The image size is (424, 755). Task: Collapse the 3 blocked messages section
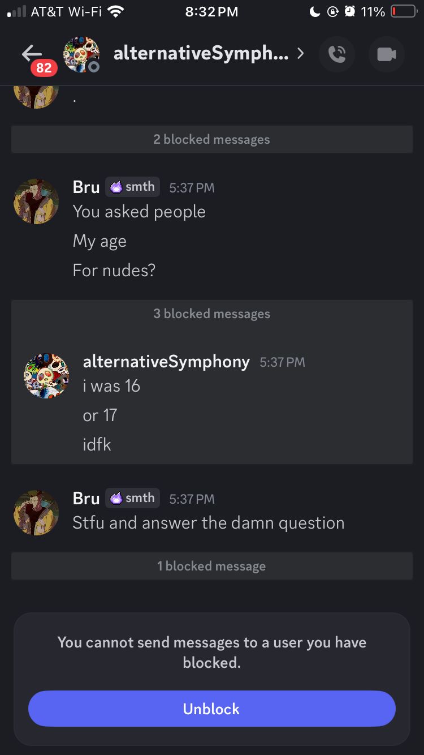(211, 314)
